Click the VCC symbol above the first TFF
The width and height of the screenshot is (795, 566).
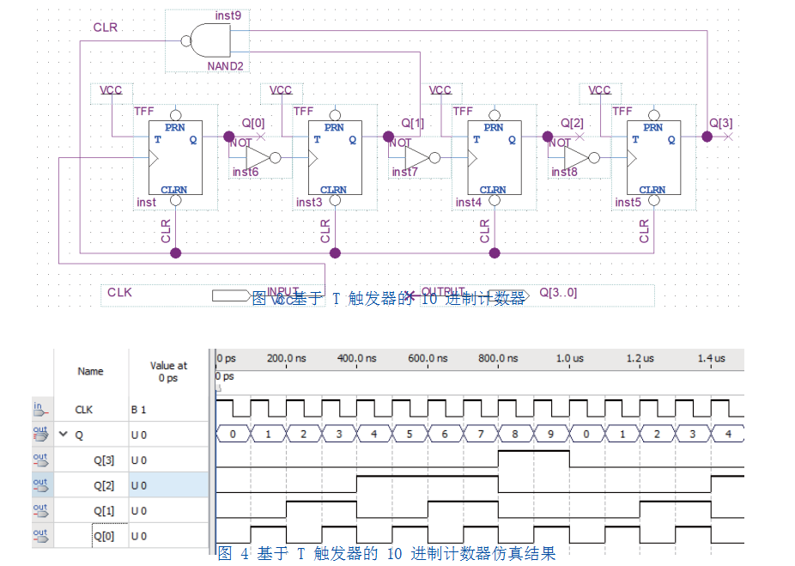point(111,91)
